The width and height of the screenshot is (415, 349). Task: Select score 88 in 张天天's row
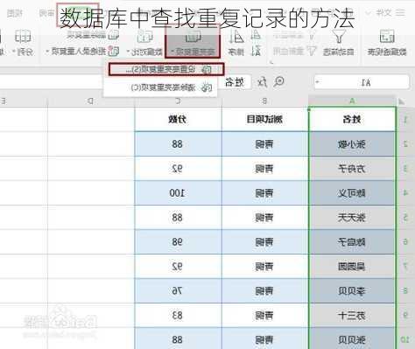click(x=178, y=218)
